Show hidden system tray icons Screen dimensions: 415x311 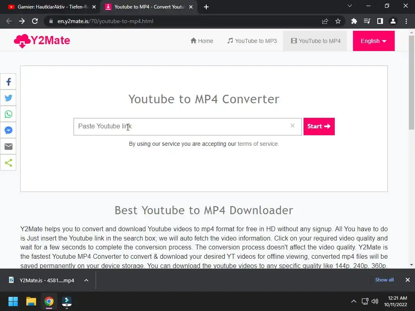(x=353, y=301)
